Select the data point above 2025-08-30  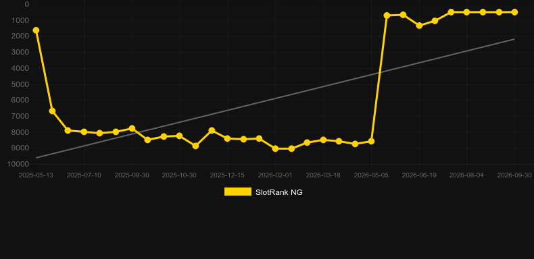(132, 128)
